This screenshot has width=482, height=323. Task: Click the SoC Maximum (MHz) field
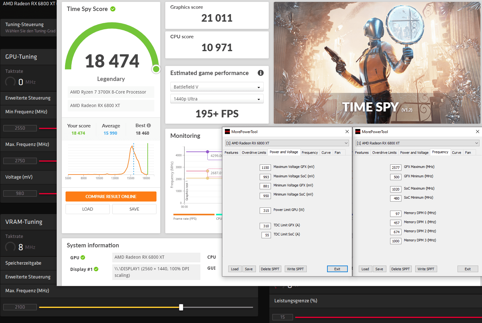coord(396,189)
